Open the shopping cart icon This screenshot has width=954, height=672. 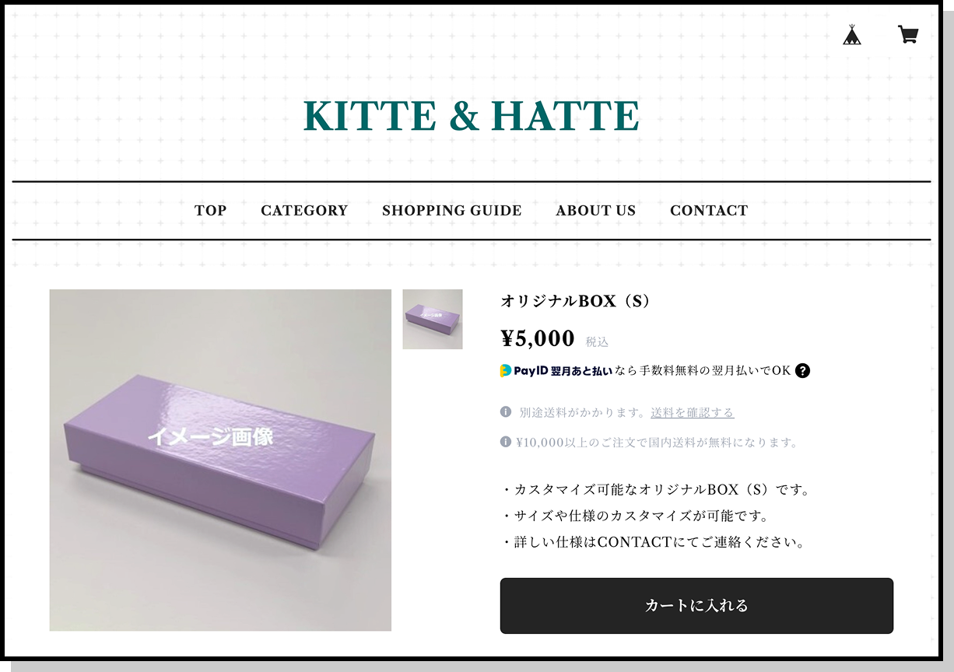tap(908, 34)
